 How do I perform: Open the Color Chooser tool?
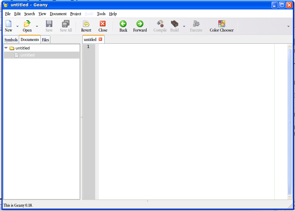(x=221, y=24)
